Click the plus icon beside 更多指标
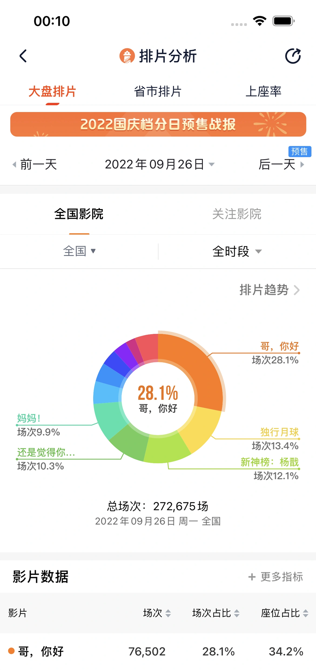The height and width of the screenshot is (670, 316). point(252,577)
